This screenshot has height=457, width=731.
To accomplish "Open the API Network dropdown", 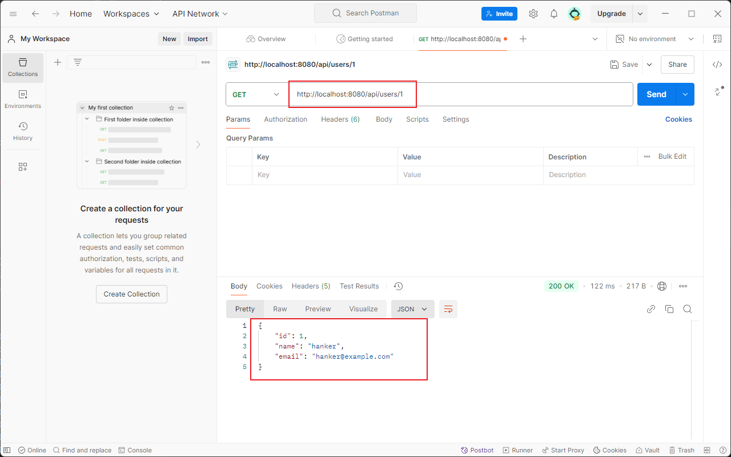I will [x=200, y=14].
